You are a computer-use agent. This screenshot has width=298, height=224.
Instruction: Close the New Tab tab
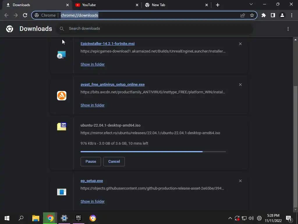207,5
